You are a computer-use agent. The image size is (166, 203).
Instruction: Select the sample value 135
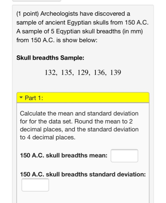(67, 73)
